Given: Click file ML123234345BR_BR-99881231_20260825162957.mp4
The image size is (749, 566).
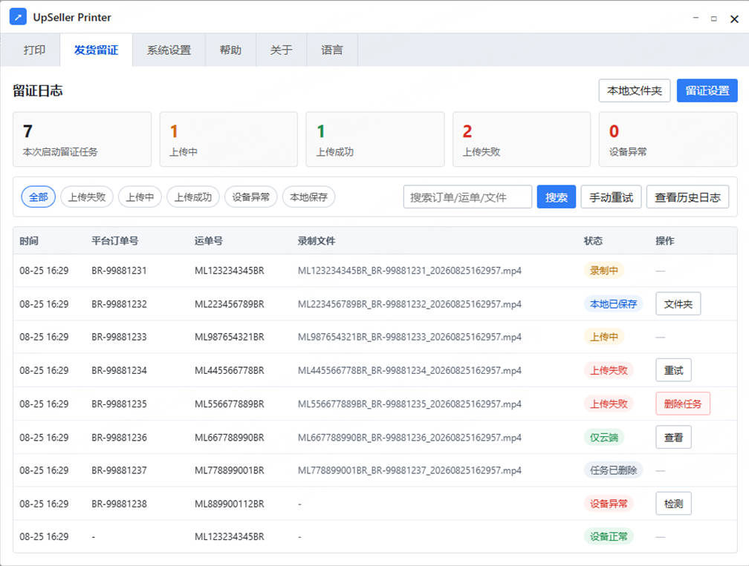Looking at the screenshot, I should point(409,270).
